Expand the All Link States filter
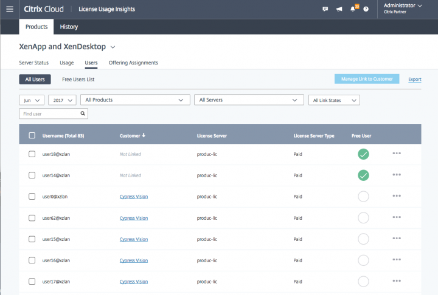Viewport: 438px width, 295px height. click(334, 100)
